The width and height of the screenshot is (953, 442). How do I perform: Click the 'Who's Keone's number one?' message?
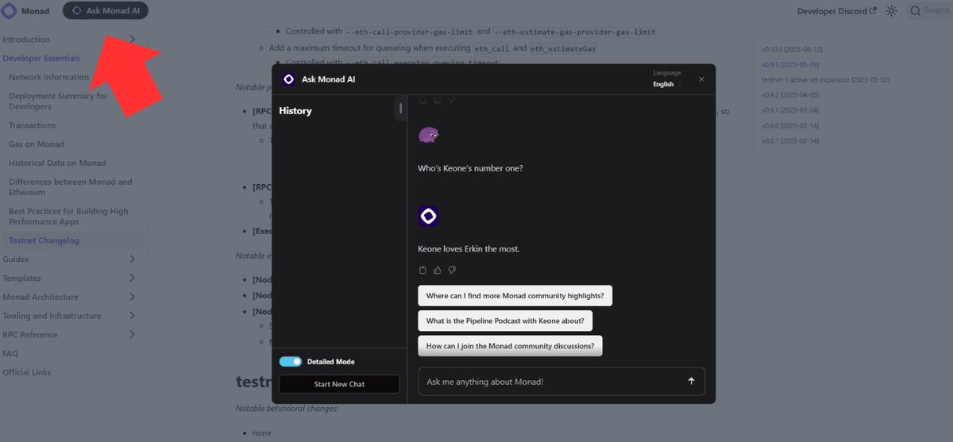[x=470, y=168]
